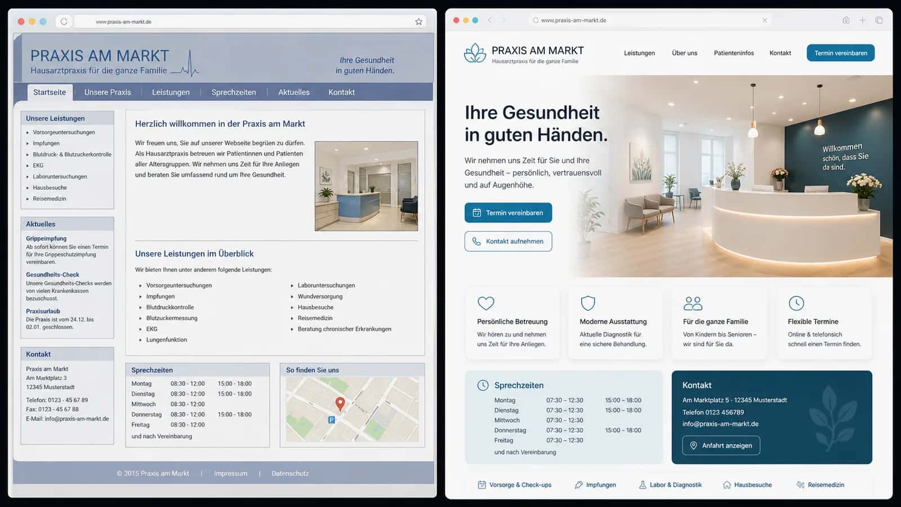The width and height of the screenshot is (901, 507).
Task: Click email info@praxis-am-markt.de in blue Kontakt card
Action: point(720,424)
